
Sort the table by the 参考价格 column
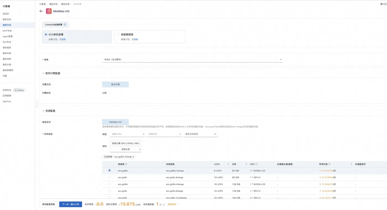(351, 164)
